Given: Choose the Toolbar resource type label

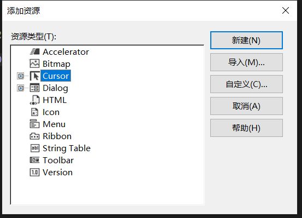Looking at the screenshot, I should pyautogui.click(x=58, y=160).
